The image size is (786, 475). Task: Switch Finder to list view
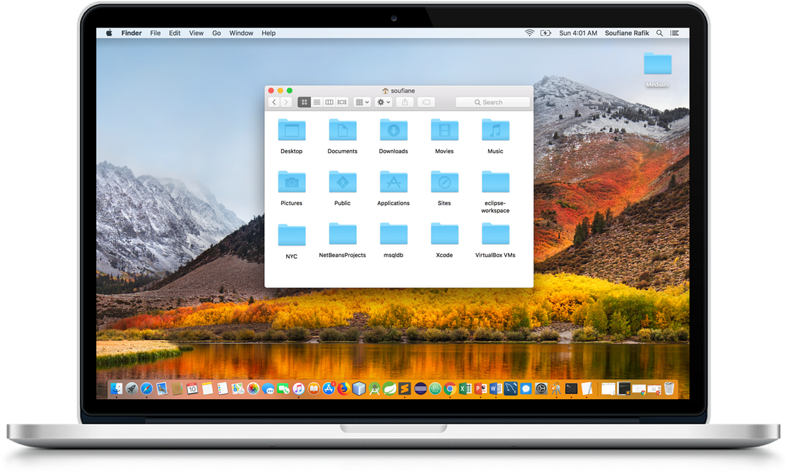[x=317, y=102]
